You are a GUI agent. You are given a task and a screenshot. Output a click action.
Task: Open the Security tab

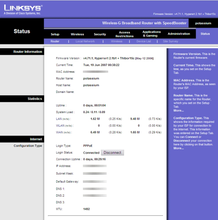pyautogui.click(x=100, y=34)
